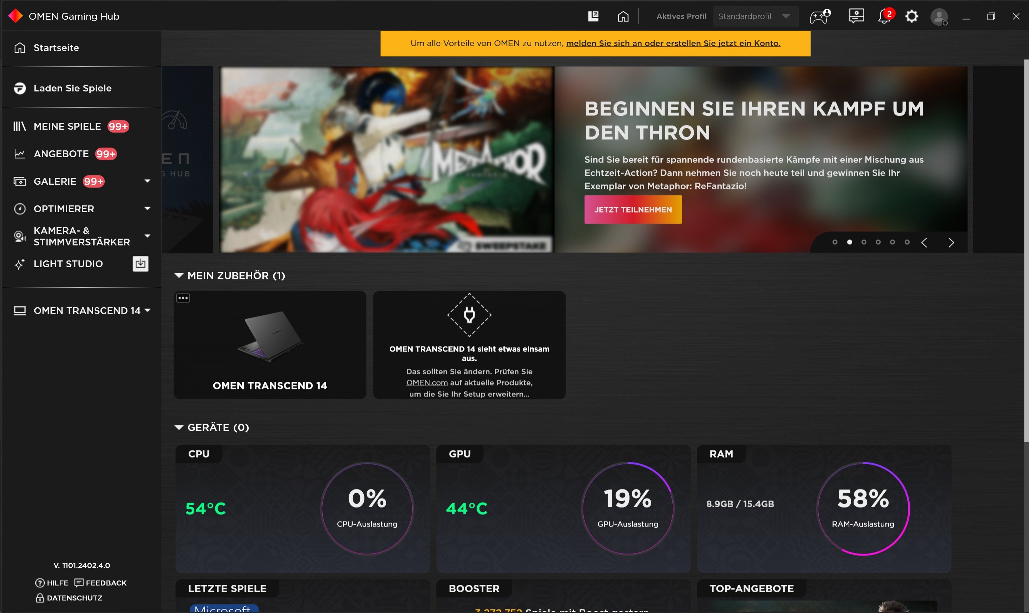
Task: Select the fifth carousel dot
Action: pos(892,242)
